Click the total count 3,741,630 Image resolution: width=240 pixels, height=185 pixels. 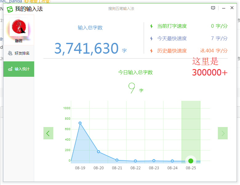click(86, 48)
